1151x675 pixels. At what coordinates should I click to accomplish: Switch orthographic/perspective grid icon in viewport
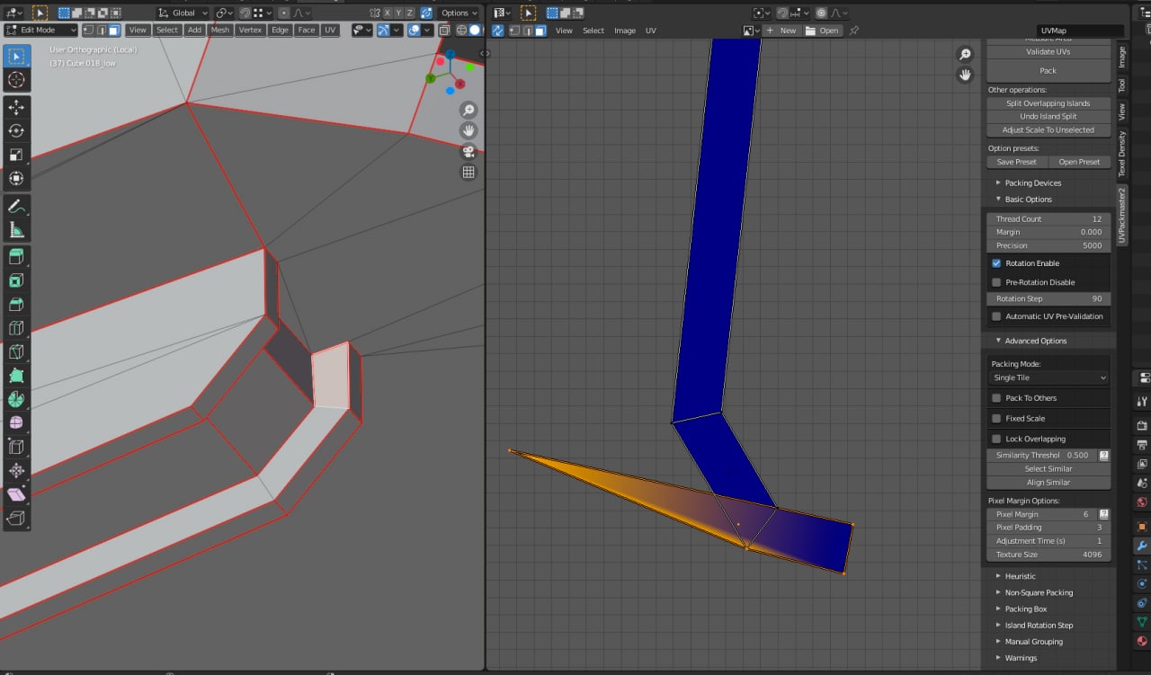(468, 172)
